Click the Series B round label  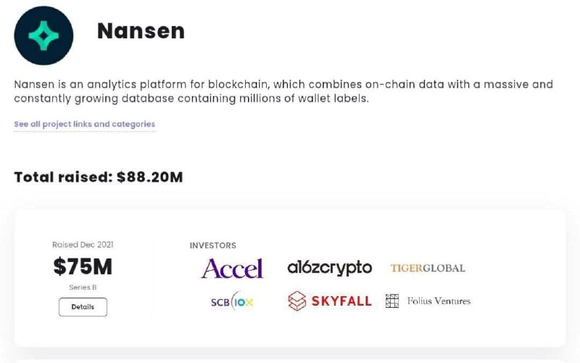click(x=83, y=287)
